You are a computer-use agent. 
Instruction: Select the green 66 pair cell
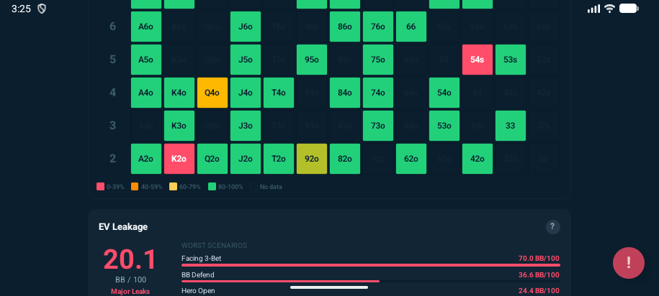[411, 27]
